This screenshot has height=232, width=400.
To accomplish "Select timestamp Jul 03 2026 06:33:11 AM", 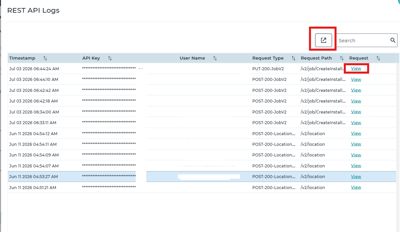I will tap(33, 122).
